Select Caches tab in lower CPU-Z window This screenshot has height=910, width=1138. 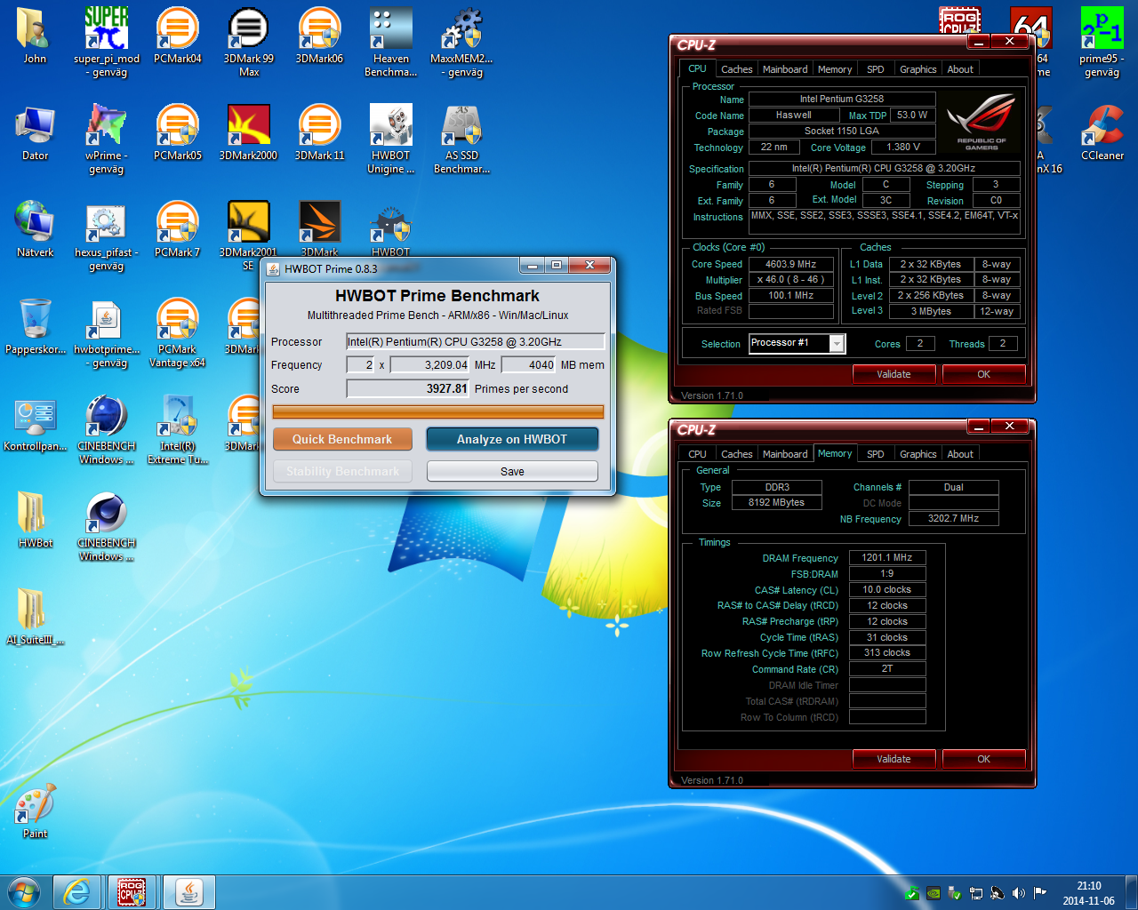pos(736,454)
